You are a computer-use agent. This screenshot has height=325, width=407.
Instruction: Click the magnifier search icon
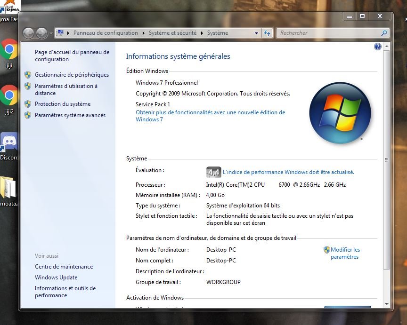click(x=384, y=33)
